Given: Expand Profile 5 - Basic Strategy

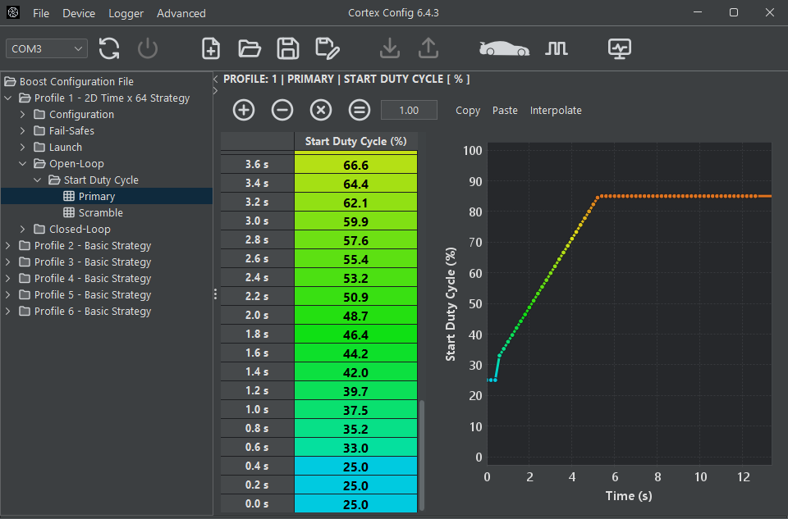Looking at the screenshot, I should 8,295.
